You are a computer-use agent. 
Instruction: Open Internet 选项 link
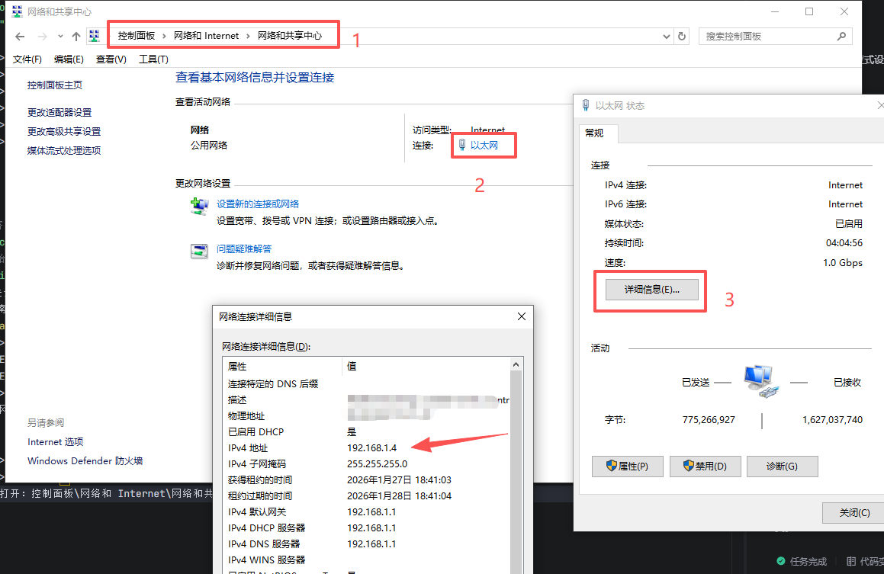click(55, 442)
